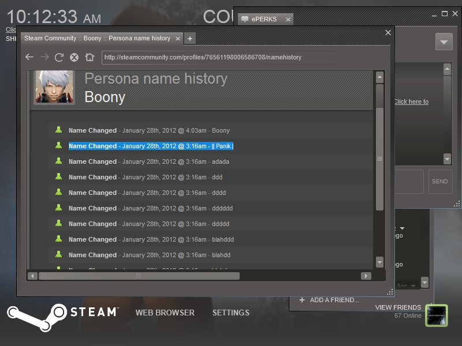The height and width of the screenshot is (346, 462).
Task: Open VIEW FRIENDS in the overlay bar
Action: pyautogui.click(x=398, y=307)
